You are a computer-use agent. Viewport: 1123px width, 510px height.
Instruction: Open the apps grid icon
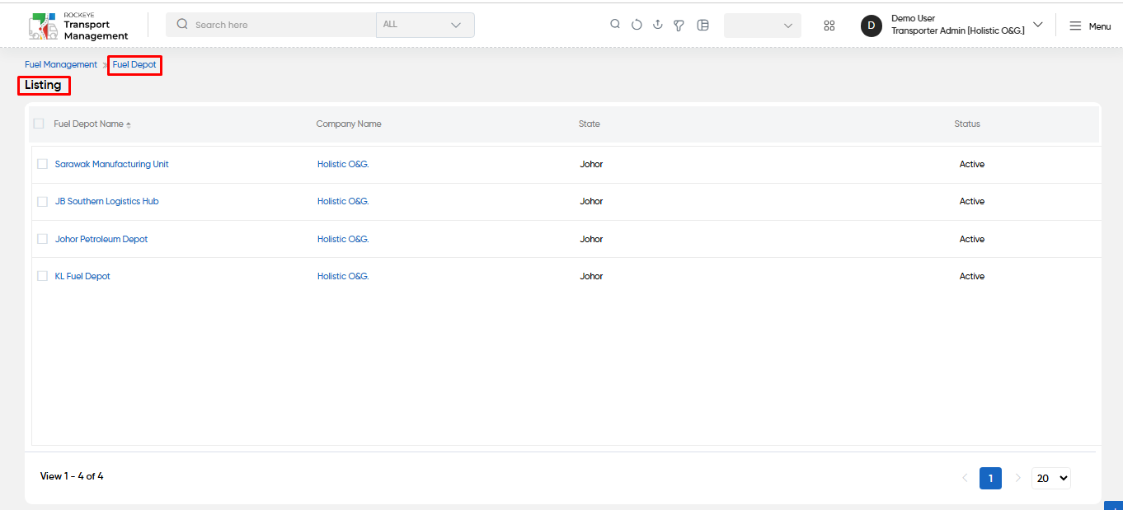829,26
